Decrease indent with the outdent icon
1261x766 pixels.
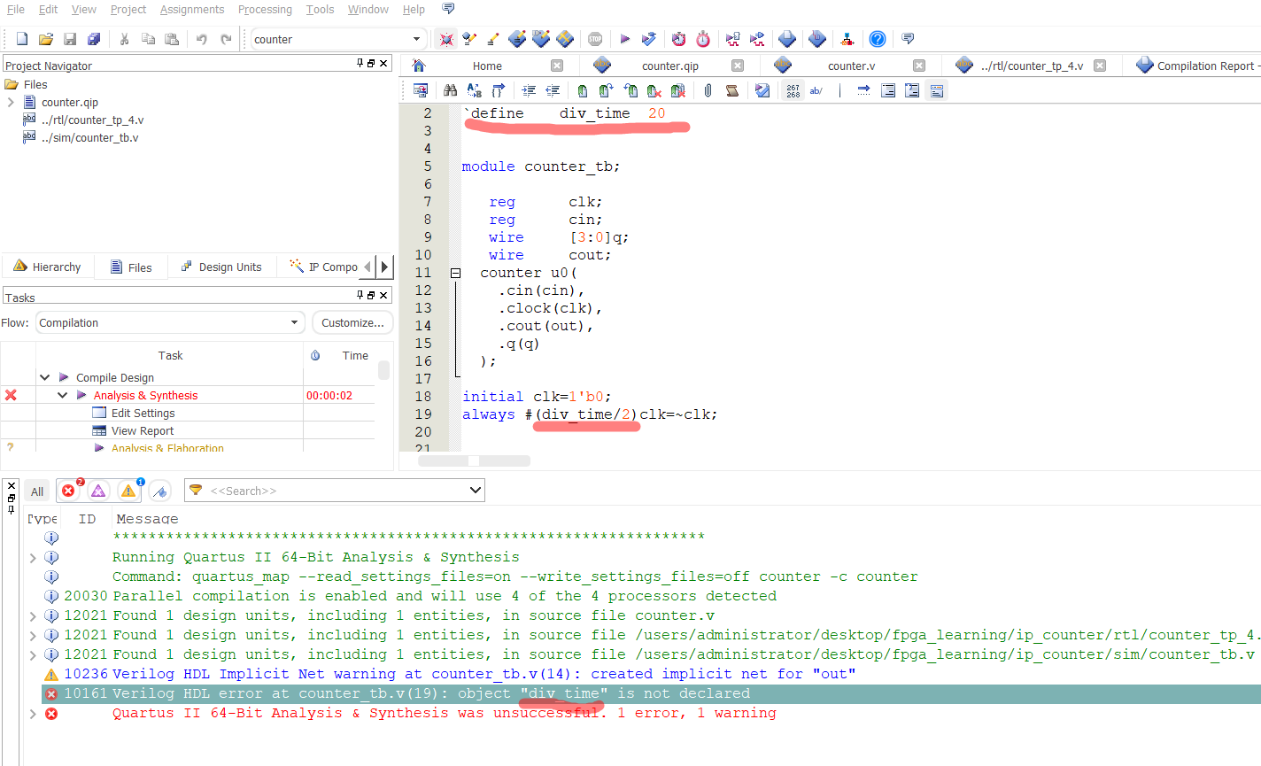click(x=553, y=90)
